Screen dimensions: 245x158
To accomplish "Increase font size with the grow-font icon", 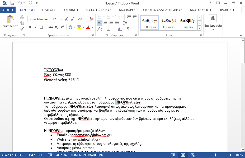I will tap(67, 19).
